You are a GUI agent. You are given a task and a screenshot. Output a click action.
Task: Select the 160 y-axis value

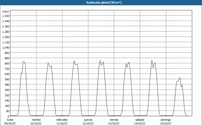tap(7, 106)
